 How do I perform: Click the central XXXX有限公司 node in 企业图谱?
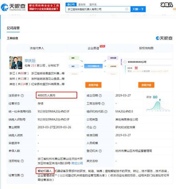coord(93,66)
